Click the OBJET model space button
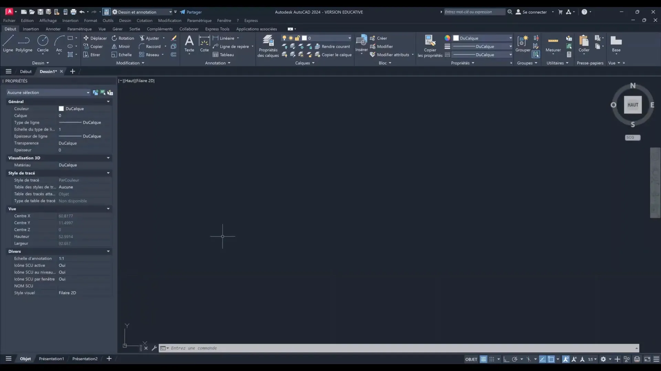661x371 pixels. pyautogui.click(x=471, y=359)
